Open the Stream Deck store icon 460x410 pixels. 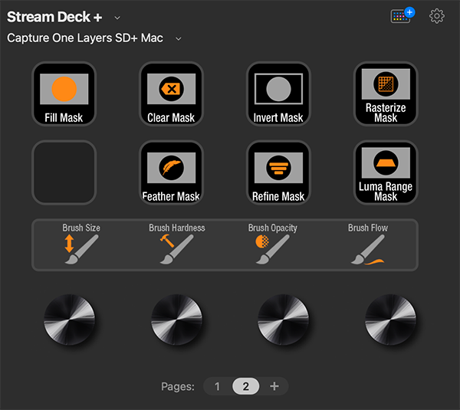pos(402,15)
